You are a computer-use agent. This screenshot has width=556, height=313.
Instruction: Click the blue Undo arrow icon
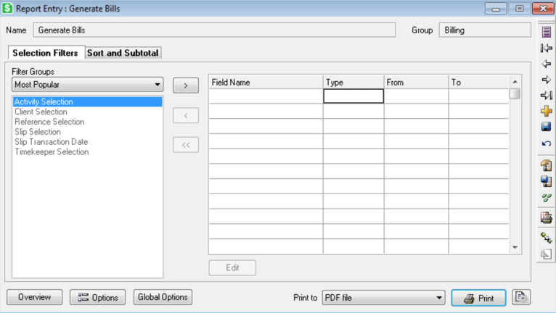pyautogui.click(x=546, y=143)
